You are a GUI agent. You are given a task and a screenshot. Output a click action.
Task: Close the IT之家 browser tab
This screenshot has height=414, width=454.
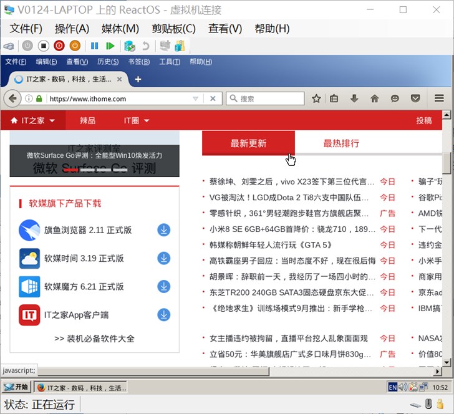tap(119, 79)
